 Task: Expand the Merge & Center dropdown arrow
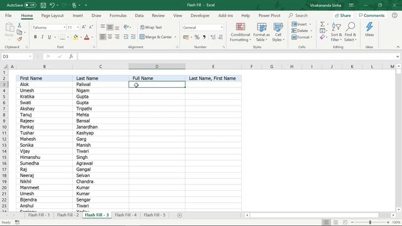pyautogui.click(x=175, y=37)
